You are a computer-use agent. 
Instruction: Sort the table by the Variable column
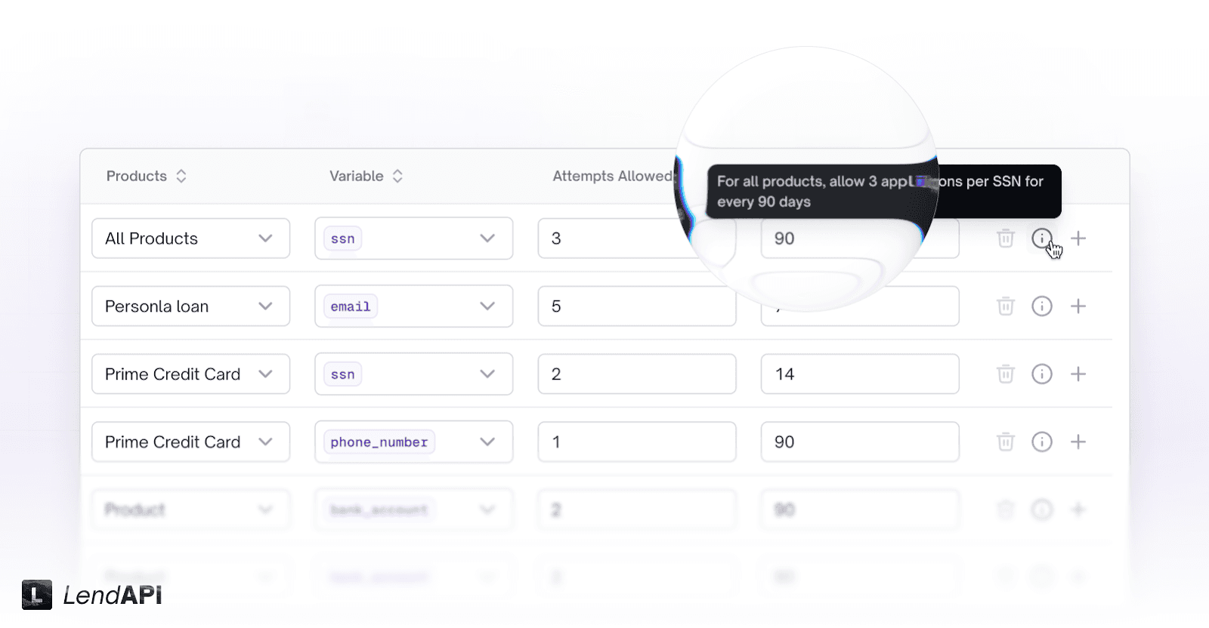click(398, 176)
